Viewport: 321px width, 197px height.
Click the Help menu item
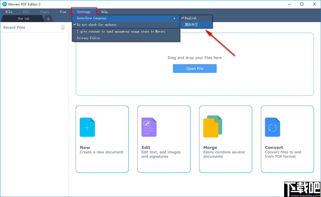coord(104,11)
